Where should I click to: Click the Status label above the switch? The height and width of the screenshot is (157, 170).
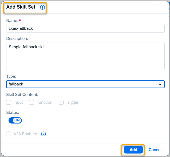13,113
